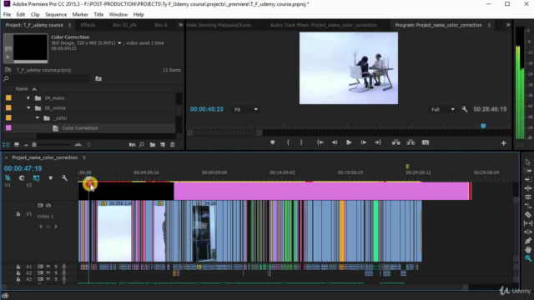This screenshot has width=534, height=300.
Task: Collapse the 05_online bin
Action: (x=28, y=107)
